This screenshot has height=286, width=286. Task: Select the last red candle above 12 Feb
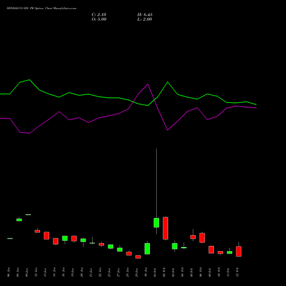[239, 252]
